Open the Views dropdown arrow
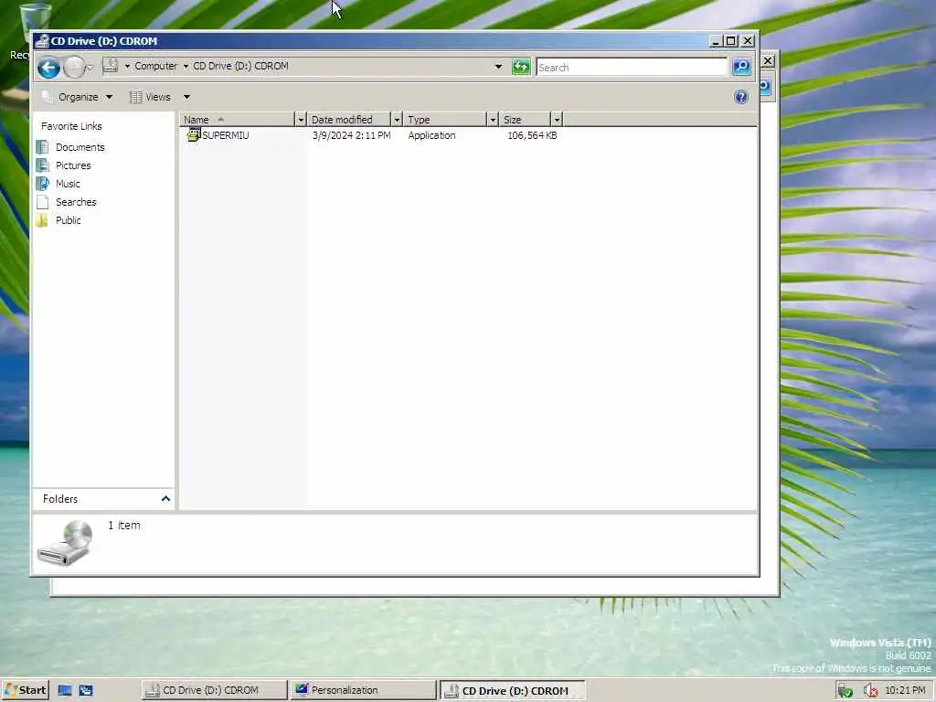The image size is (936, 702). coord(186,97)
